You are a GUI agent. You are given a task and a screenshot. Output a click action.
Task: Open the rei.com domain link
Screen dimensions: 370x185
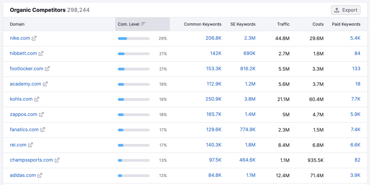tap(18, 145)
